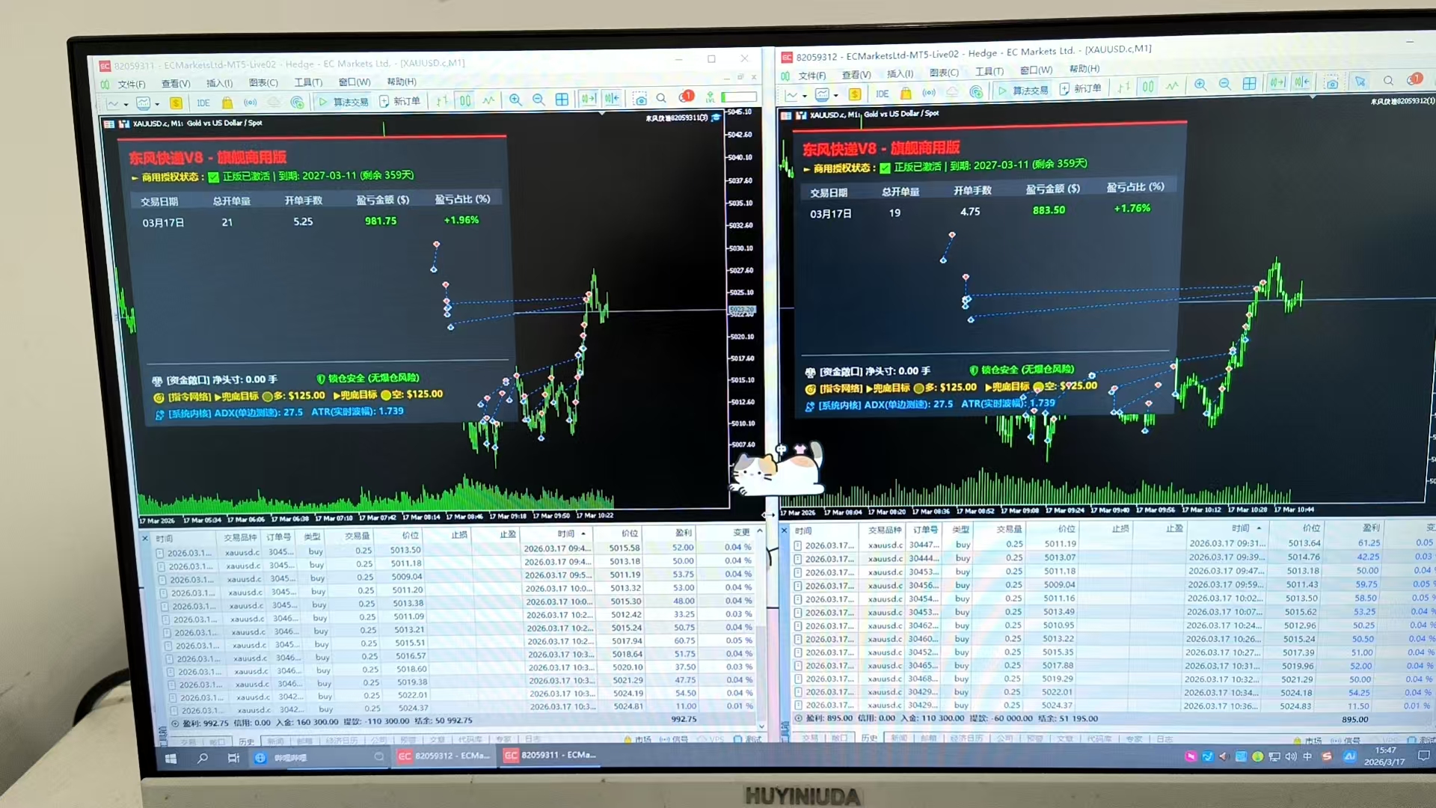Click 新订单 button in left window

(400, 101)
